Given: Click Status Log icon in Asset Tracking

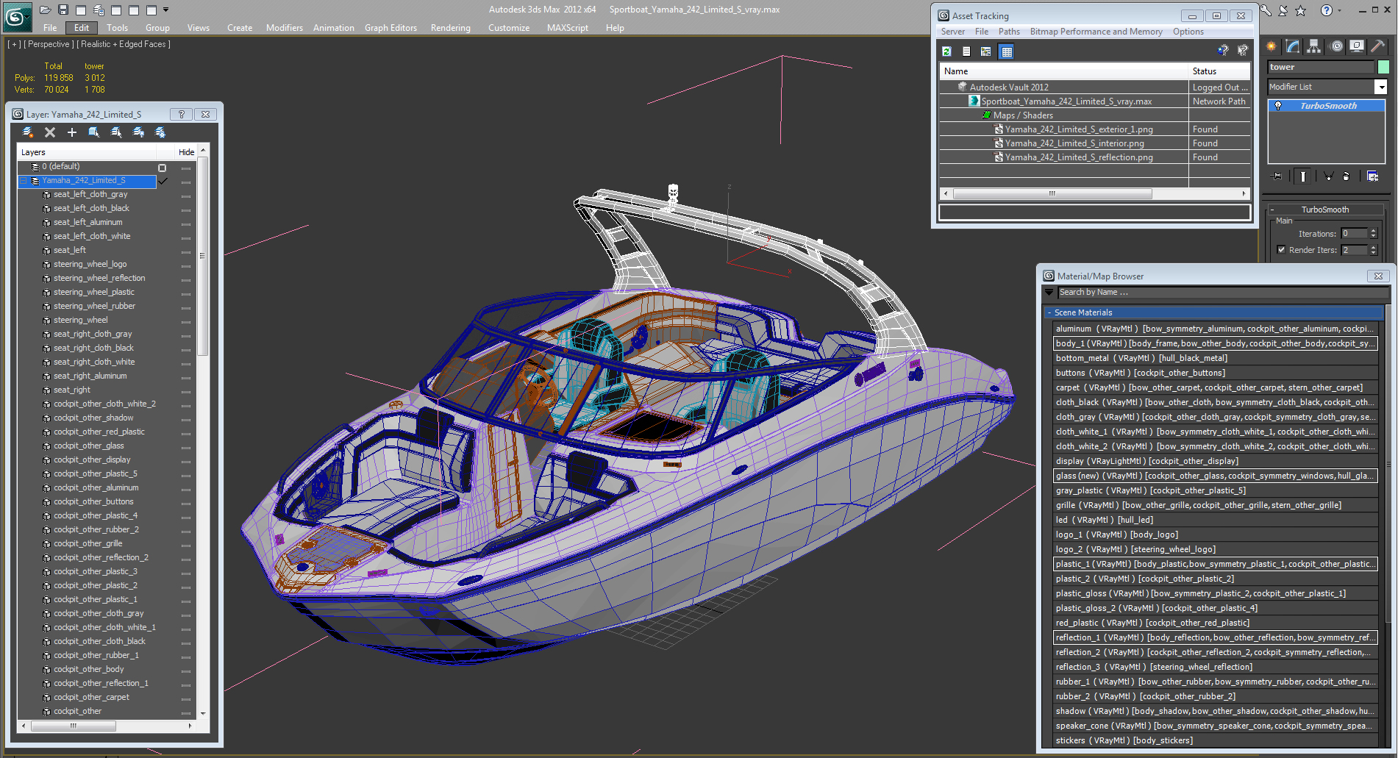Looking at the screenshot, I should (x=966, y=51).
